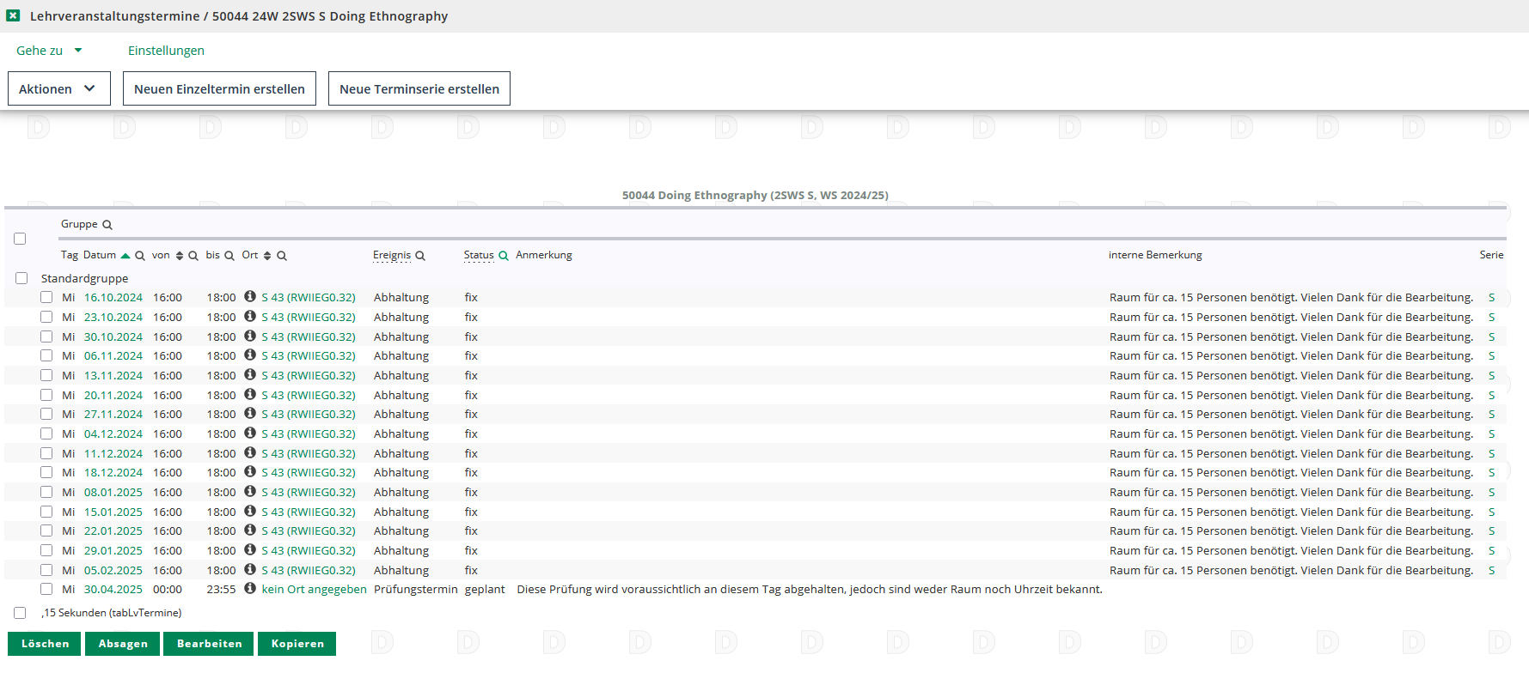Click the info icon for 16.10.2024 appointment
This screenshot has width=1529, height=679.
click(250, 296)
